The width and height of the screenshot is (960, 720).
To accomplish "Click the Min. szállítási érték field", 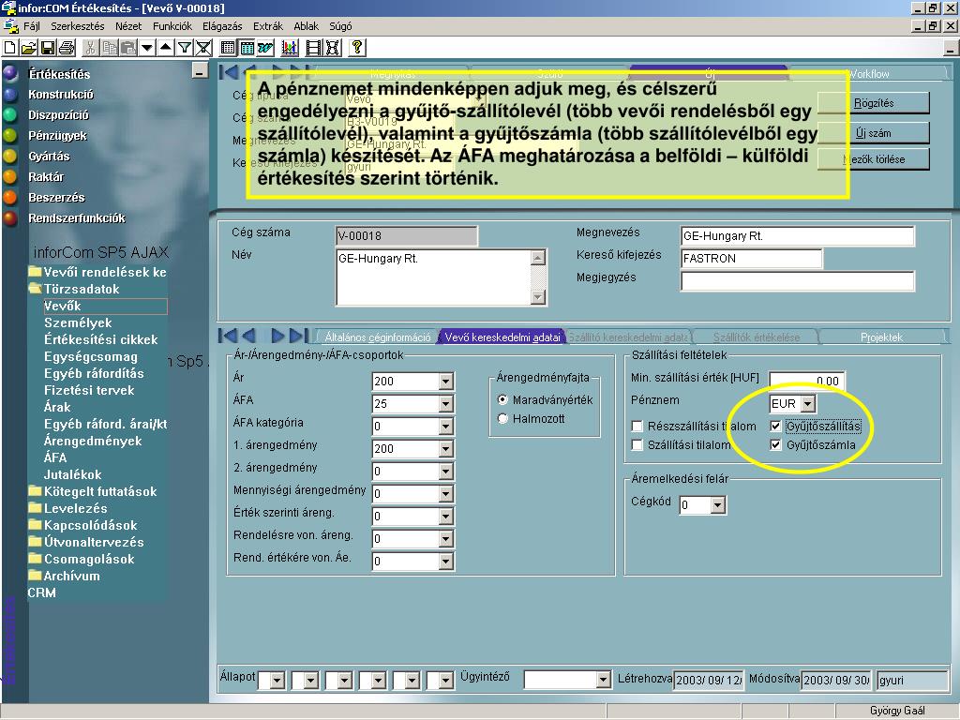I will pyautogui.click(x=807, y=381).
